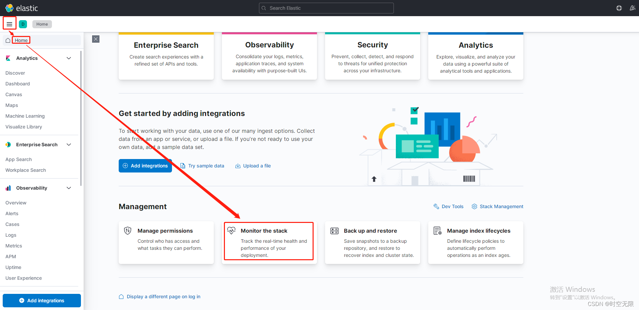Open the Stack Management link
Viewport: 639px width, 310px height.
pyautogui.click(x=501, y=206)
